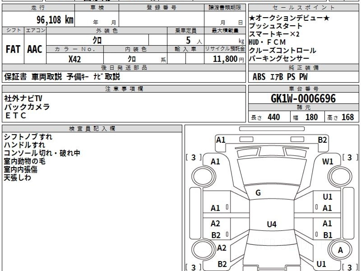Click the FAT shift value
361x271 pixels.
[13, 49]
